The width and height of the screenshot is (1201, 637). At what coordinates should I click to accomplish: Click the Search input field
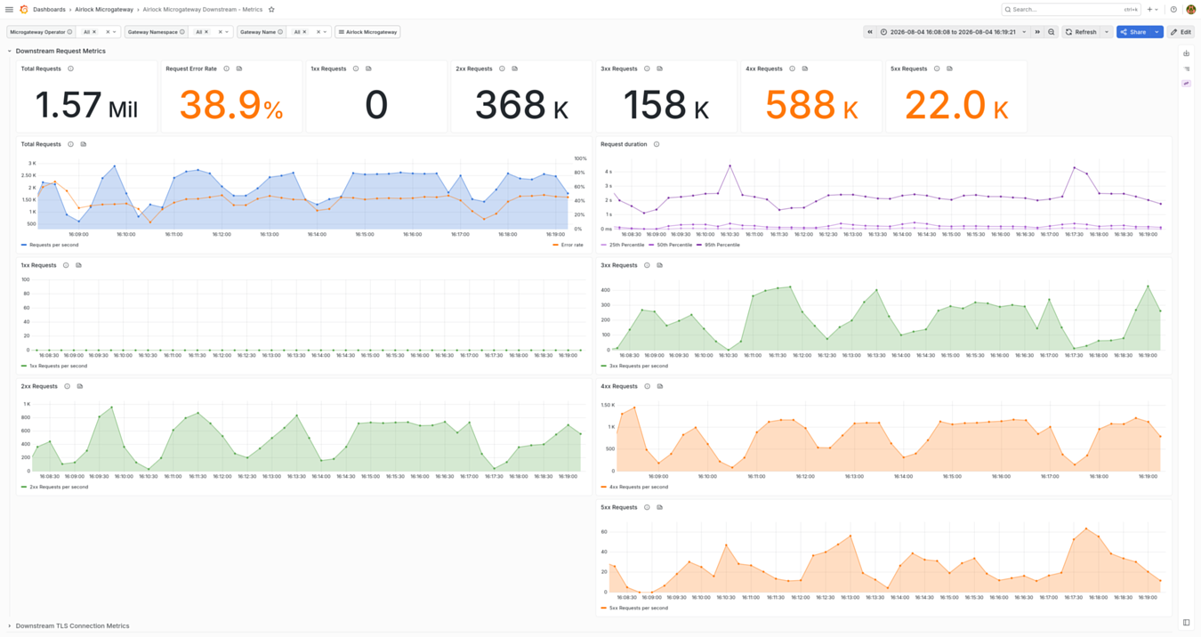[1071, 10]
